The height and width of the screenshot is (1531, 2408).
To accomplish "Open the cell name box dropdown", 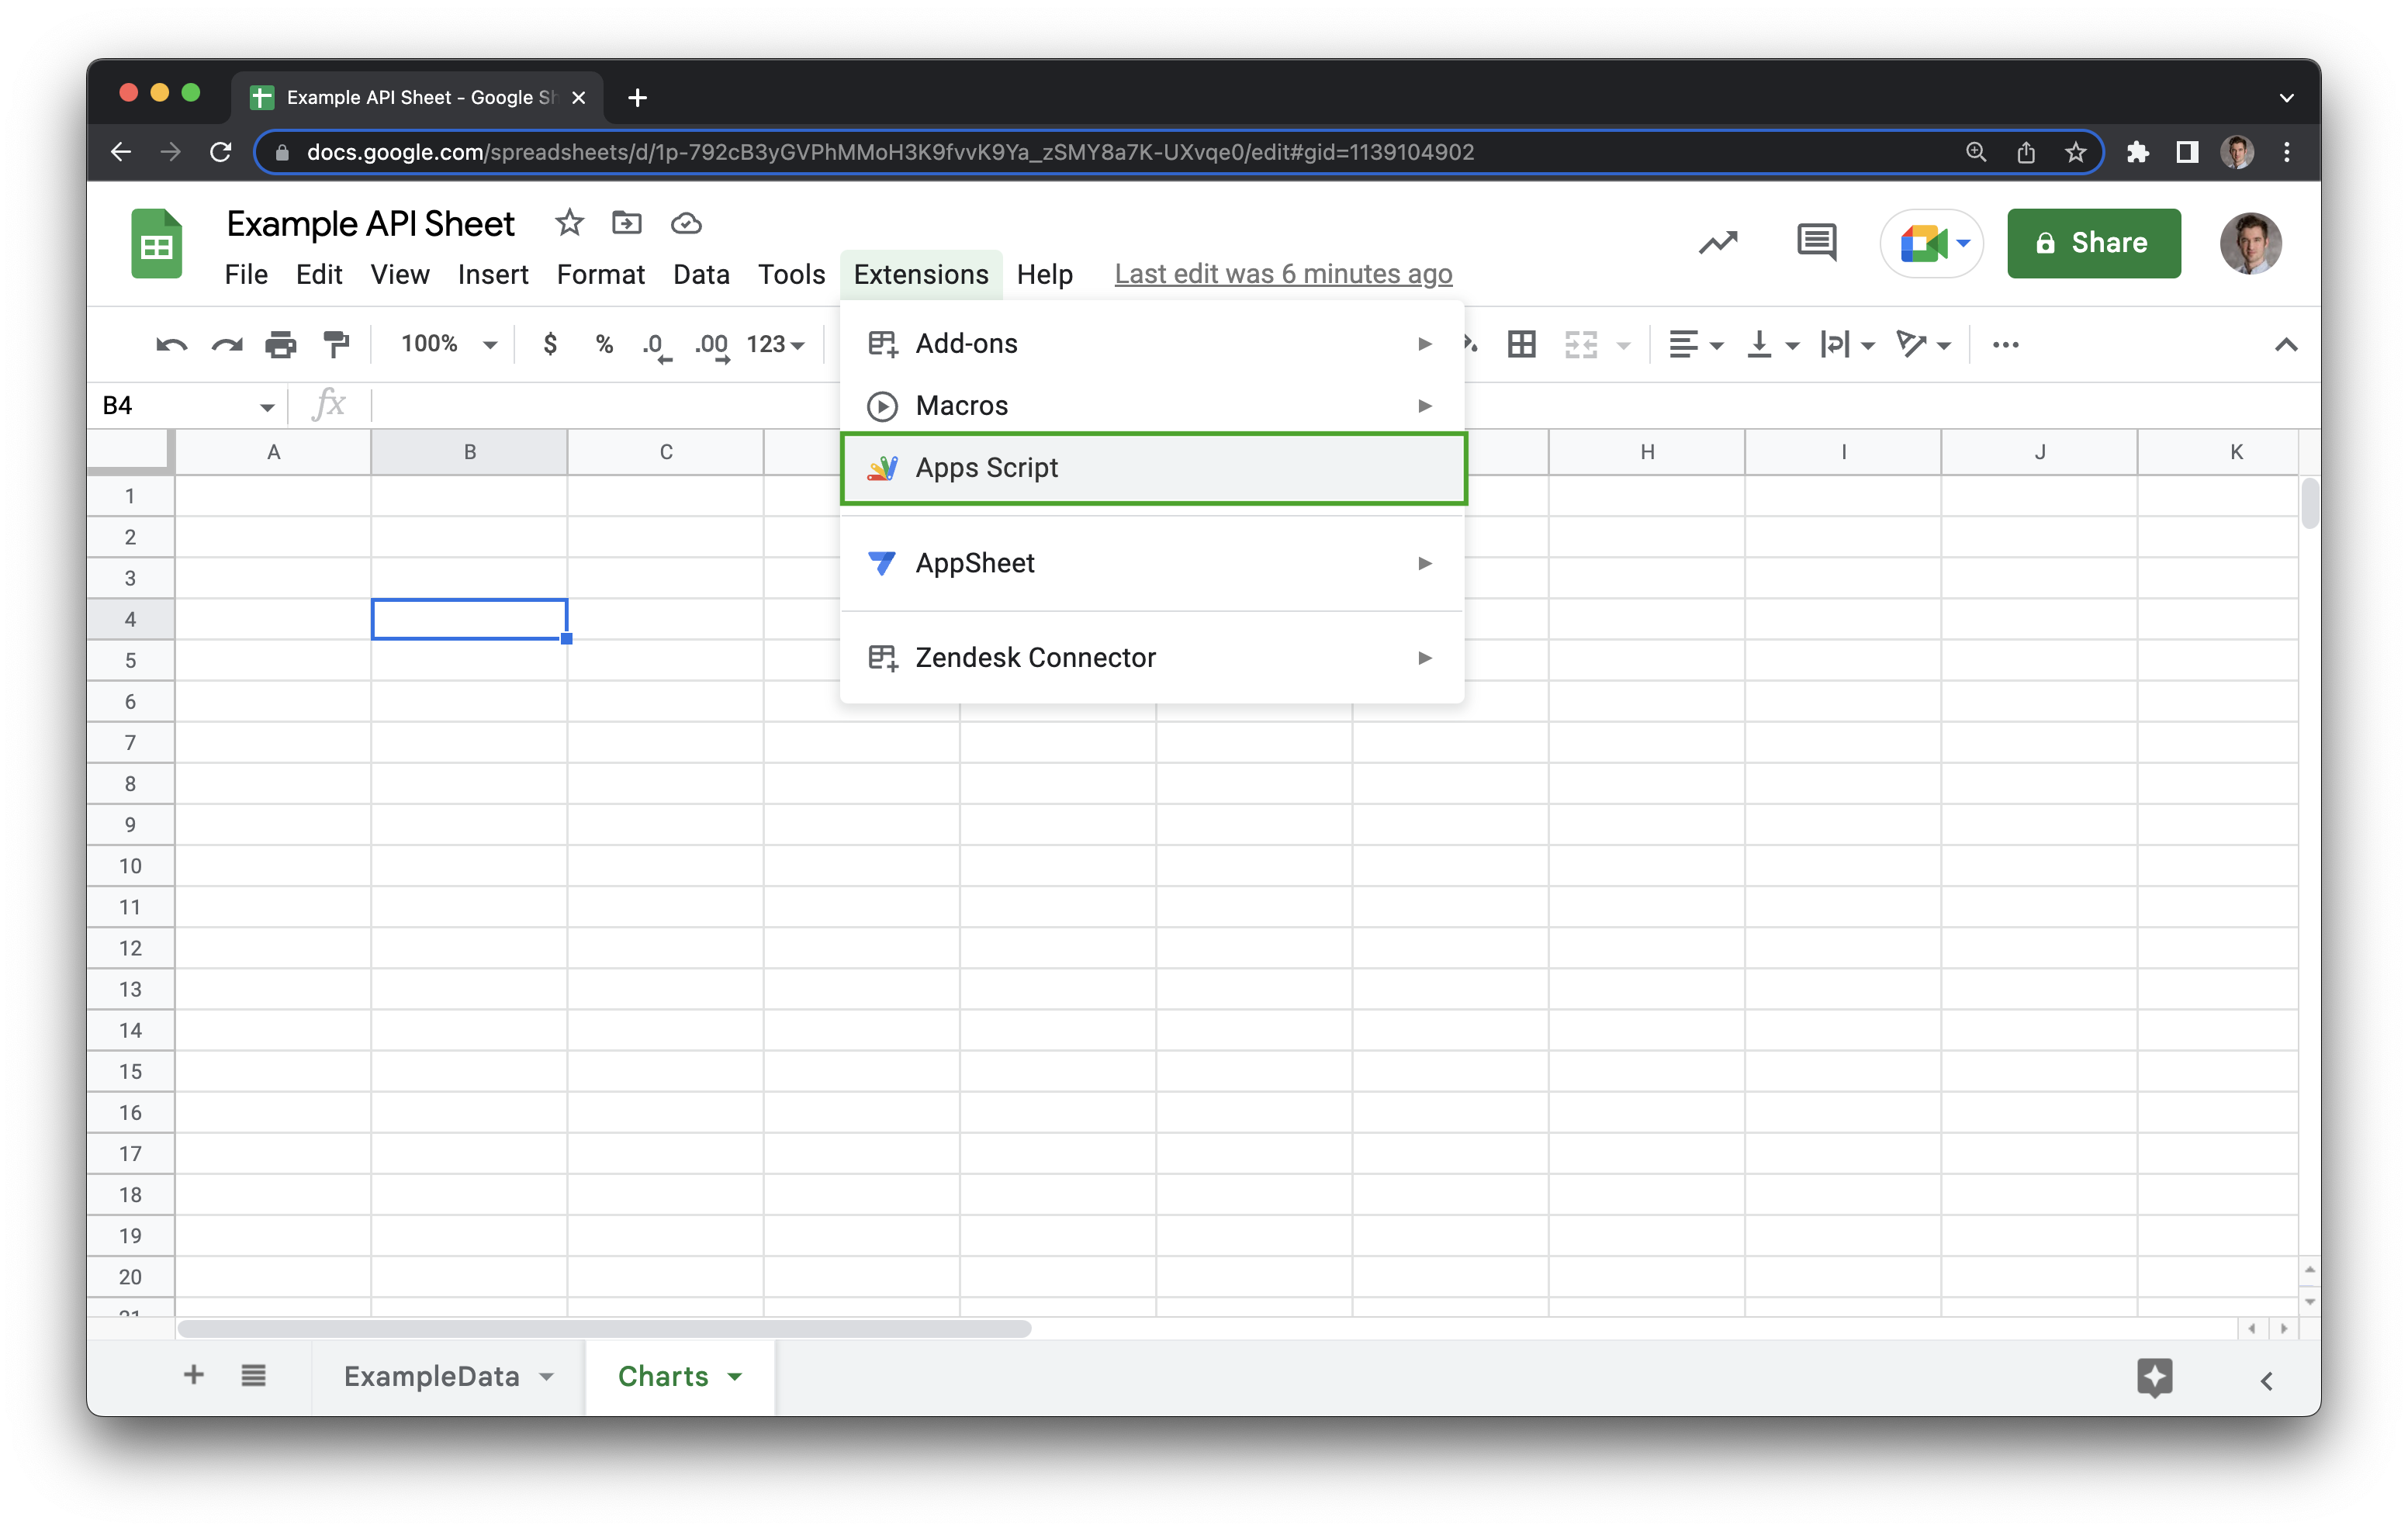I will [x=267, y=406].
